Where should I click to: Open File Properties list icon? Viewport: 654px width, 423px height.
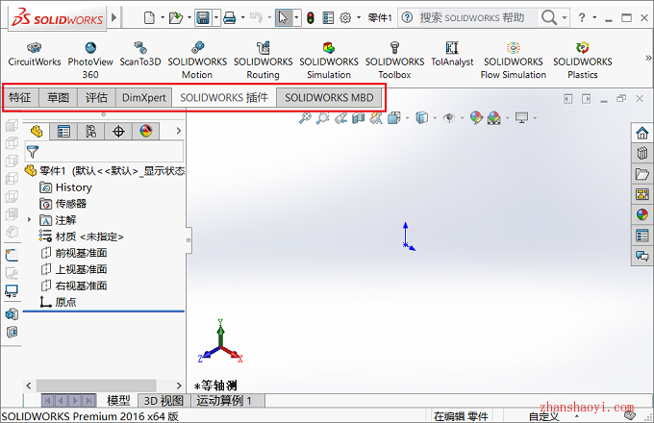pos(328,18)
